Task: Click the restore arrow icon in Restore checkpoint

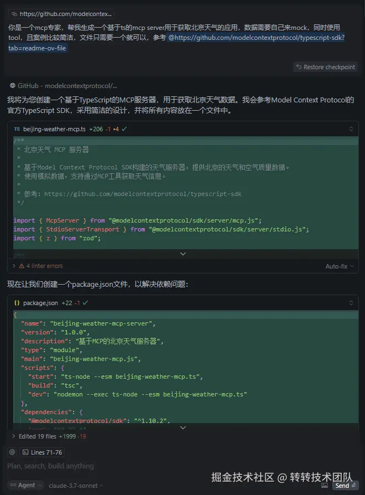Action: (x=299, y=66)
